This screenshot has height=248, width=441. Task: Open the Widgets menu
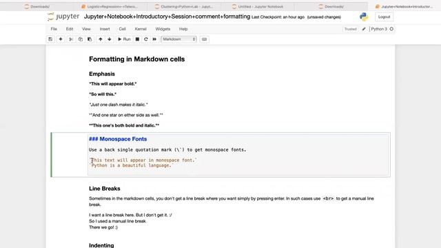click(163, 29)
